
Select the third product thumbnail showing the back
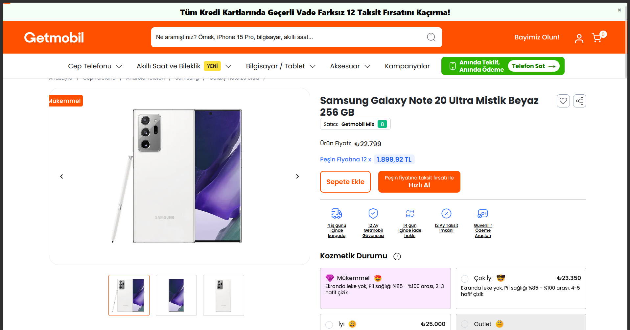pos(223,295)
